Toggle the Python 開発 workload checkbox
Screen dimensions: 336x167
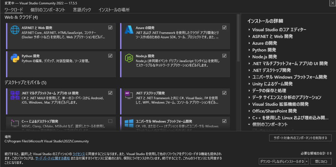click(110, 56)
